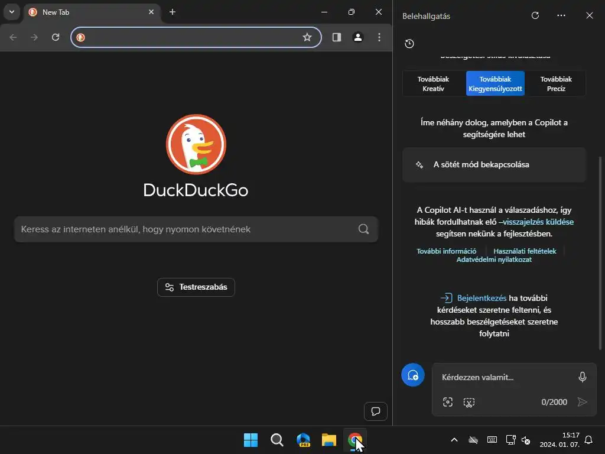Open the visszajelzés küldése link
Viewport: 605px width, 454px height.
pos(538,222)
